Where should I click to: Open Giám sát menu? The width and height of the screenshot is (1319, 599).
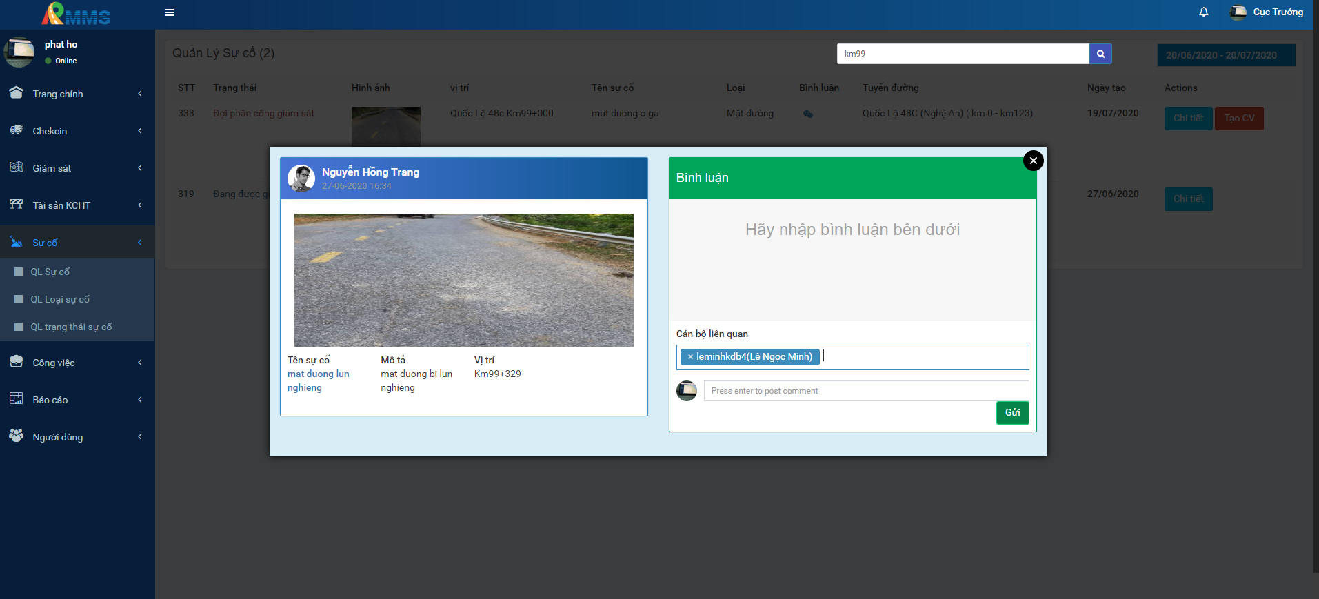pos(77,168)
